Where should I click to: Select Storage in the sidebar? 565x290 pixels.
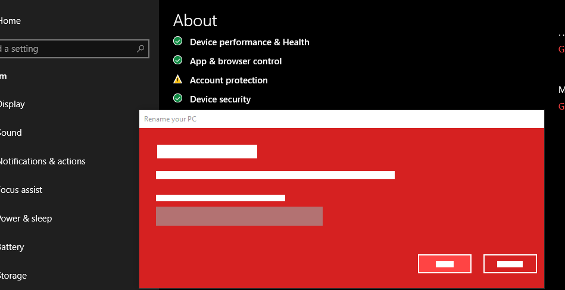[x=13, y=276]
